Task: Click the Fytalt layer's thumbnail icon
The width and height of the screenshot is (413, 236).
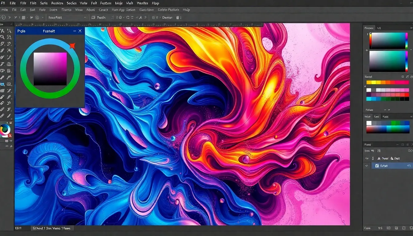Action: [x=377, y=166]
